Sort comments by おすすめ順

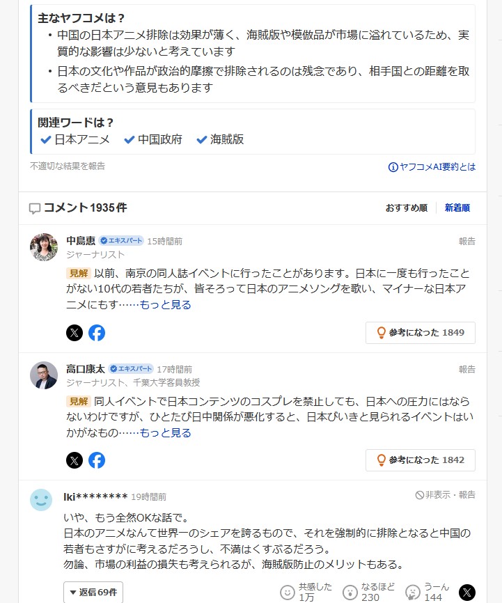[x=407, y=208]
